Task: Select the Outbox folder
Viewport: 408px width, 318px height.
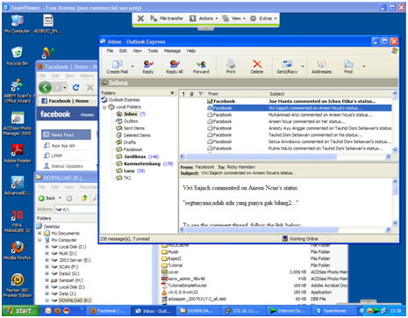Action: [127, 121]
